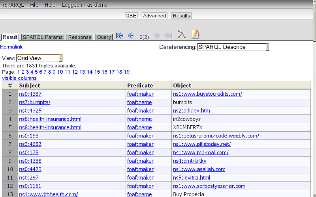Open subject ns3:4682

(30, 144)
